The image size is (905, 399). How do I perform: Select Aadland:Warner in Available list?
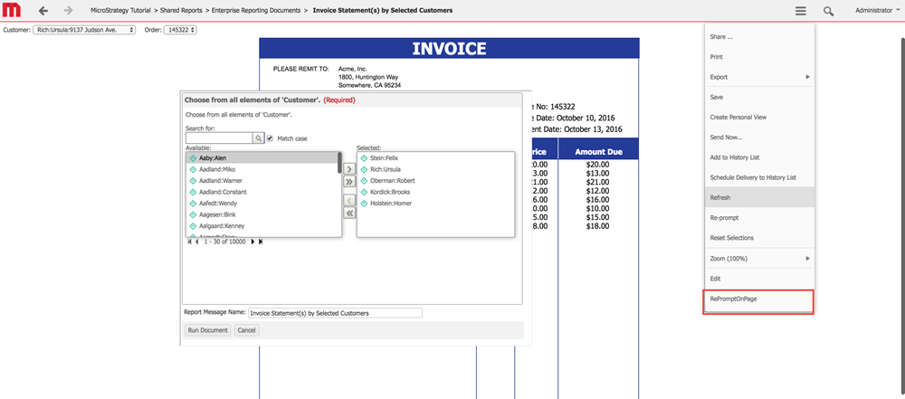click(262, 181)
